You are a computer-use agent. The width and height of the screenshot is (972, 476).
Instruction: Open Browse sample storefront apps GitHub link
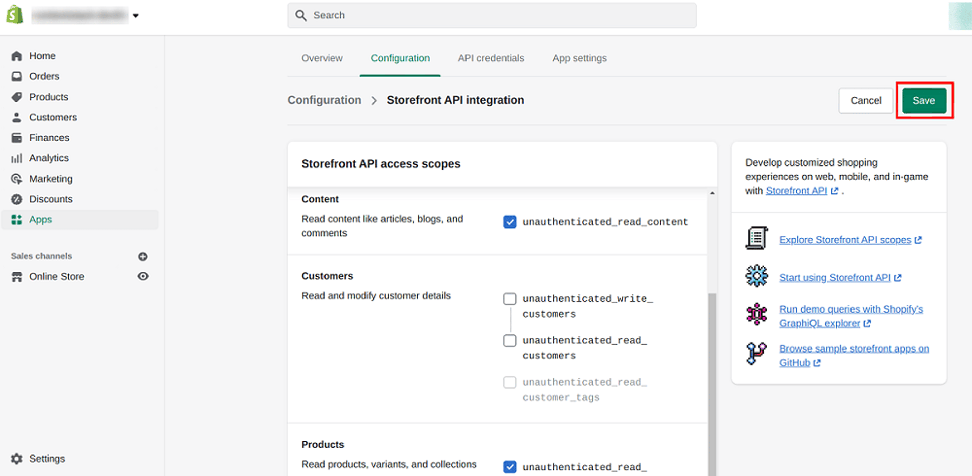854,356
